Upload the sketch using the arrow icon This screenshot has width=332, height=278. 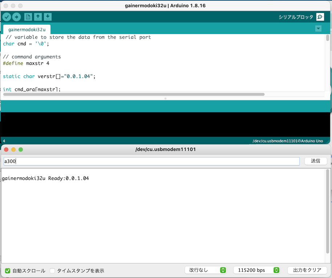click(x=16, y=17)
